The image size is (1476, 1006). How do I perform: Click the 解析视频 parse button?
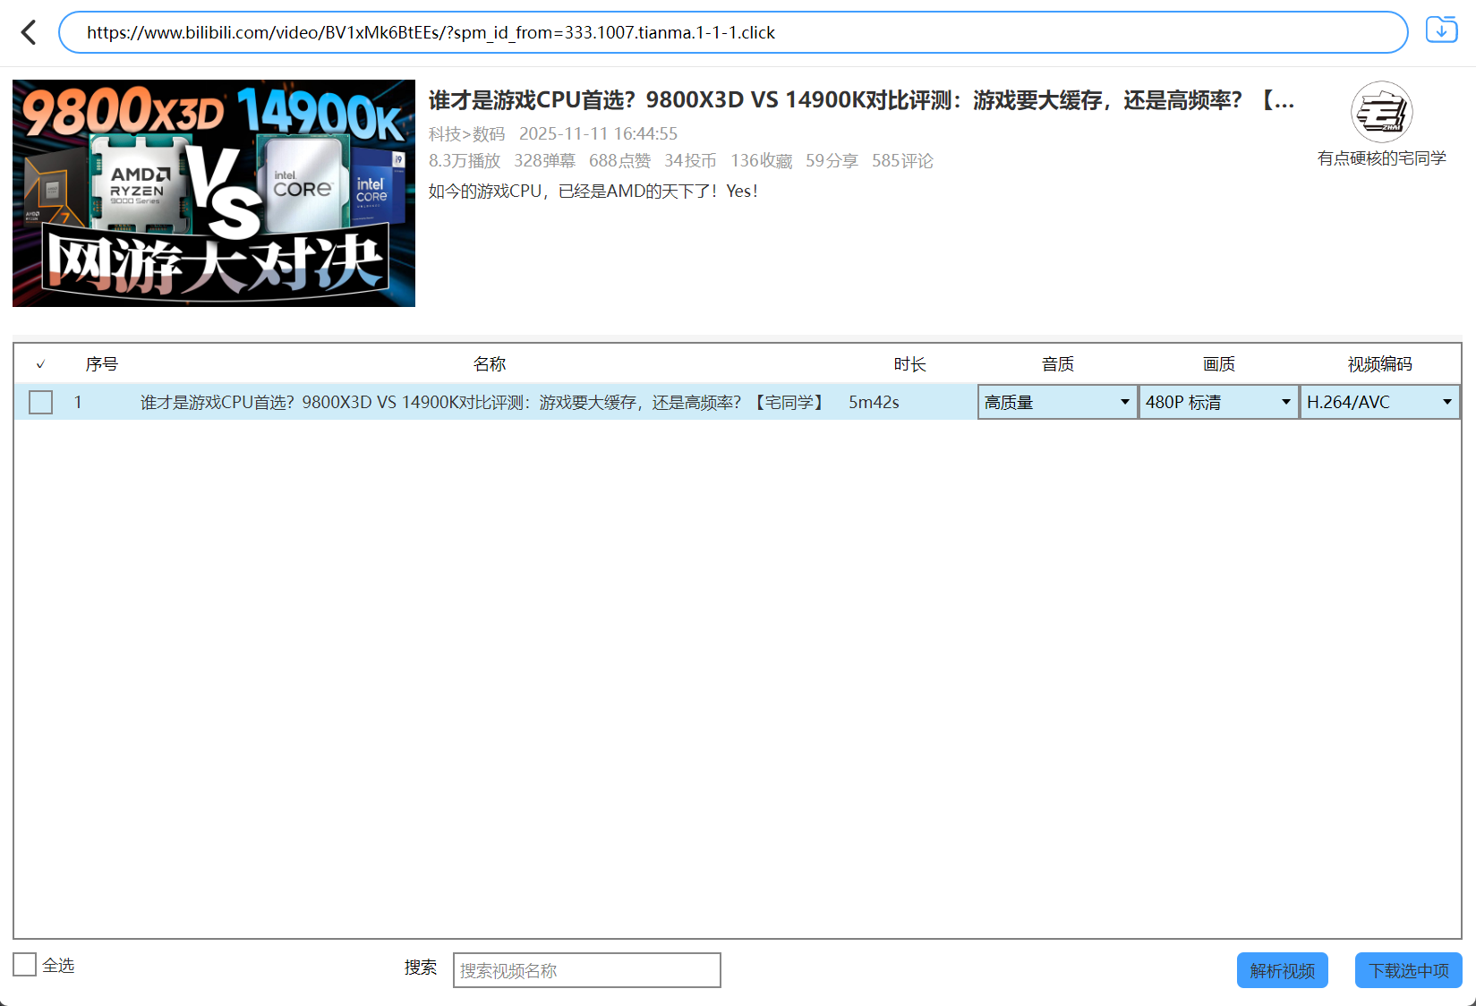click(x=1282, y=969)
